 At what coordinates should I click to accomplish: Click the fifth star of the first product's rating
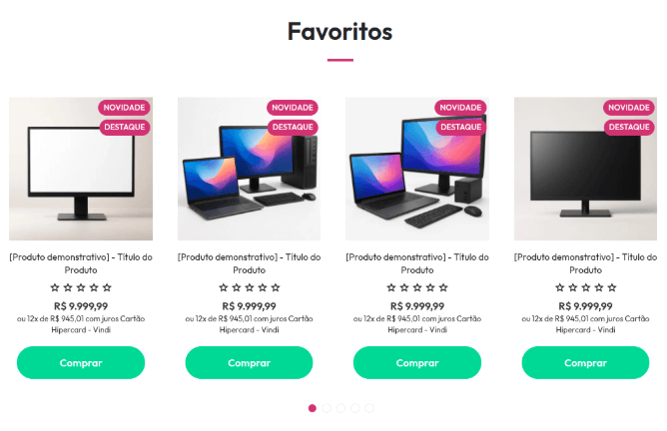(x=107, y=287)
